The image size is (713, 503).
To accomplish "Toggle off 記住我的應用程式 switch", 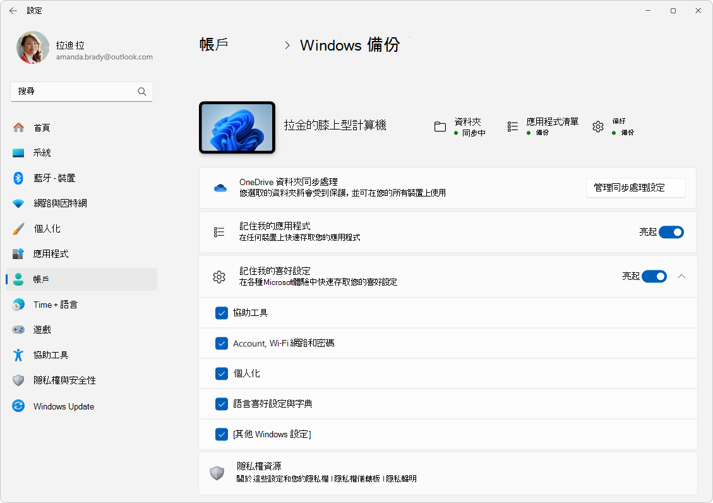I will coord(671,232).
